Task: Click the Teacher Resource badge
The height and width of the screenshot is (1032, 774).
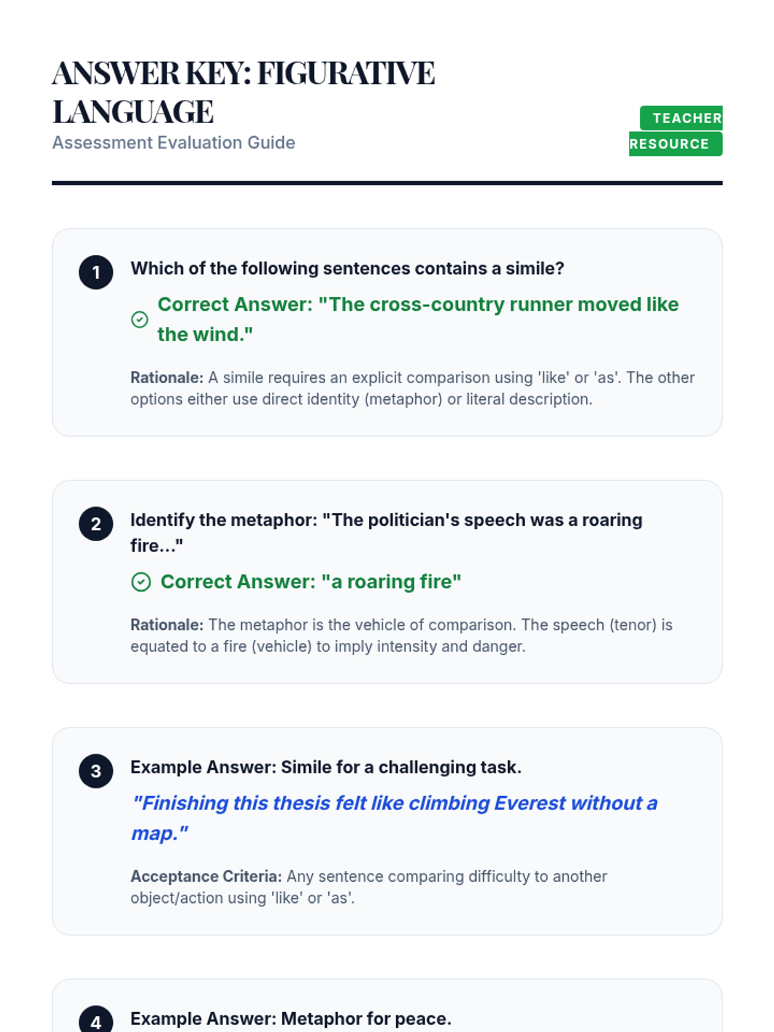Action: click(x=676, y=131)
